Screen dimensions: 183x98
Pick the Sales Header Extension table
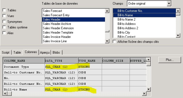coord(74,28)
